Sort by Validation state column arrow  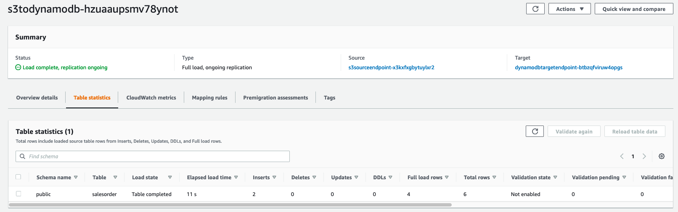(x=555, y=177)
